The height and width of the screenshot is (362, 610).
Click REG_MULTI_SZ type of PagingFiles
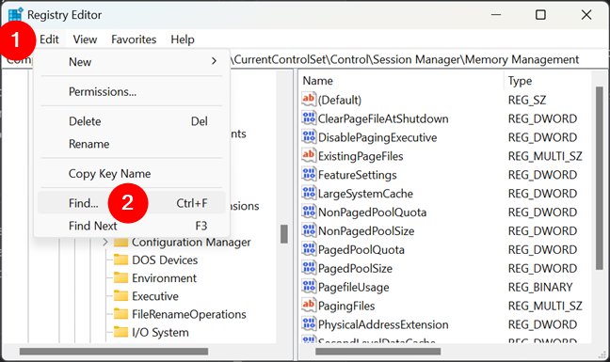coord(545,307)
